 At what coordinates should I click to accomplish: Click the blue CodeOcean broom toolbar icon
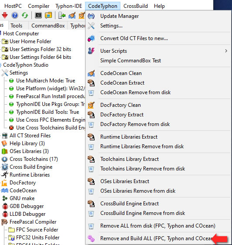tap(72, 15)
